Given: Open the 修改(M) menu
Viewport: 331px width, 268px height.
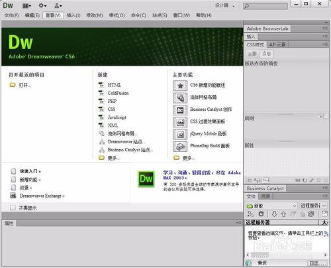Looking at the screenshot, I should 95,15.
